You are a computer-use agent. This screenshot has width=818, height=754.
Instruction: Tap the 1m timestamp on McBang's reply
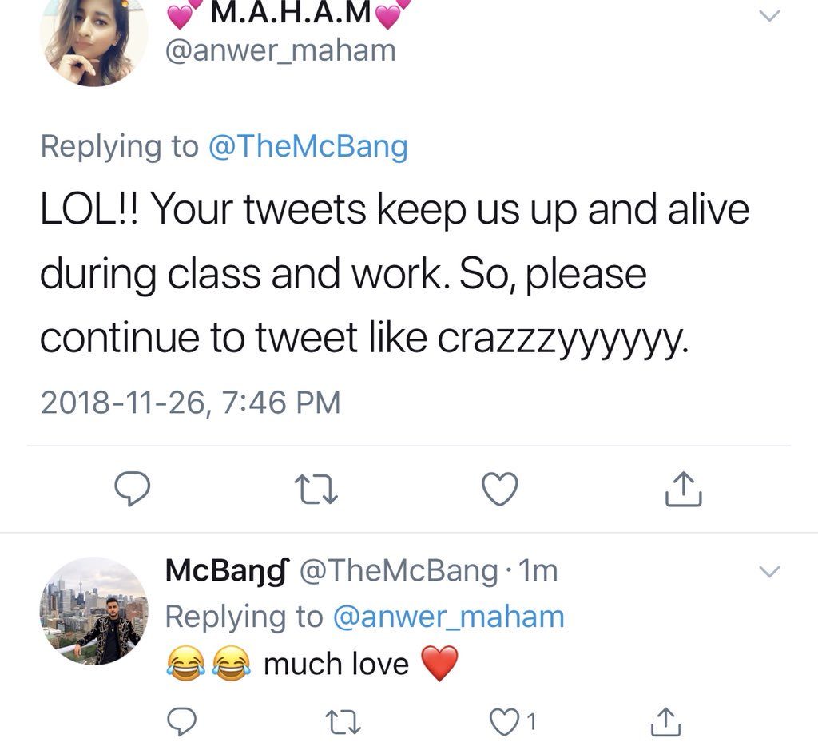pos(538,570)
